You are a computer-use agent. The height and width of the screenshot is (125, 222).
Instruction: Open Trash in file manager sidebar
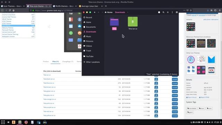pyautogui.click(x=87, y=51)
